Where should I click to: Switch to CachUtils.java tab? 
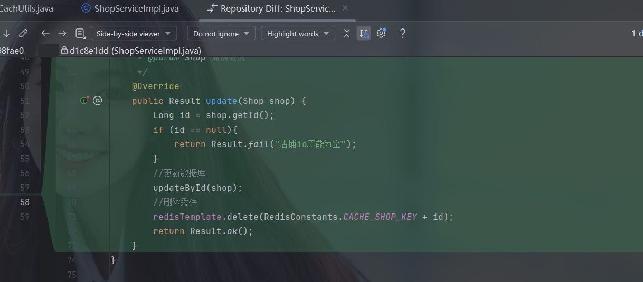(x=26, y=8)
